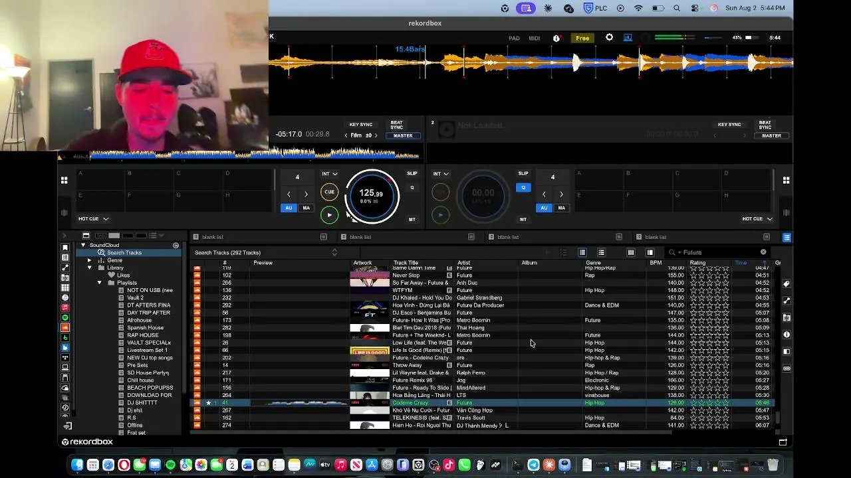Toggle deck 1 MASTER button
The height and width of the screenshot is (478, 851).
tap(403, 135)
